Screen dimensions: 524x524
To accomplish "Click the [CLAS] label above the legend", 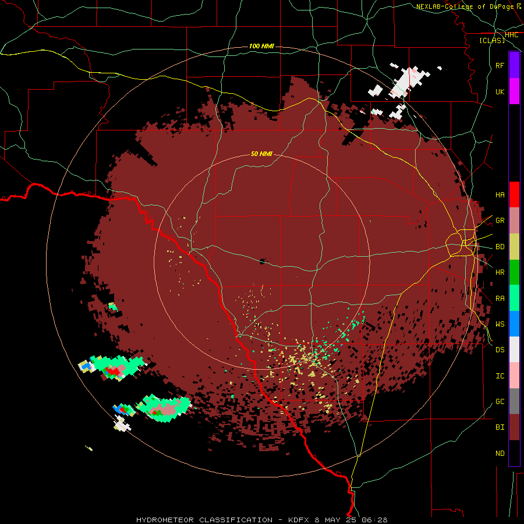I will click(x=492, y=40).
